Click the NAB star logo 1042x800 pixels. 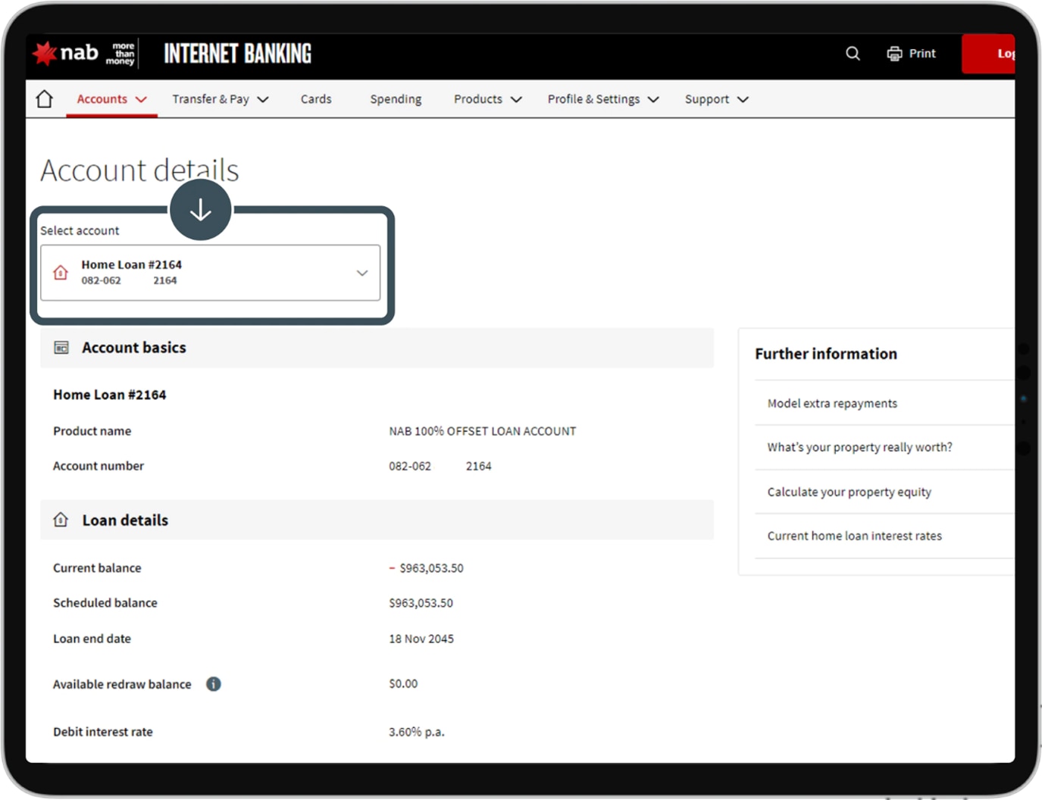45,53
